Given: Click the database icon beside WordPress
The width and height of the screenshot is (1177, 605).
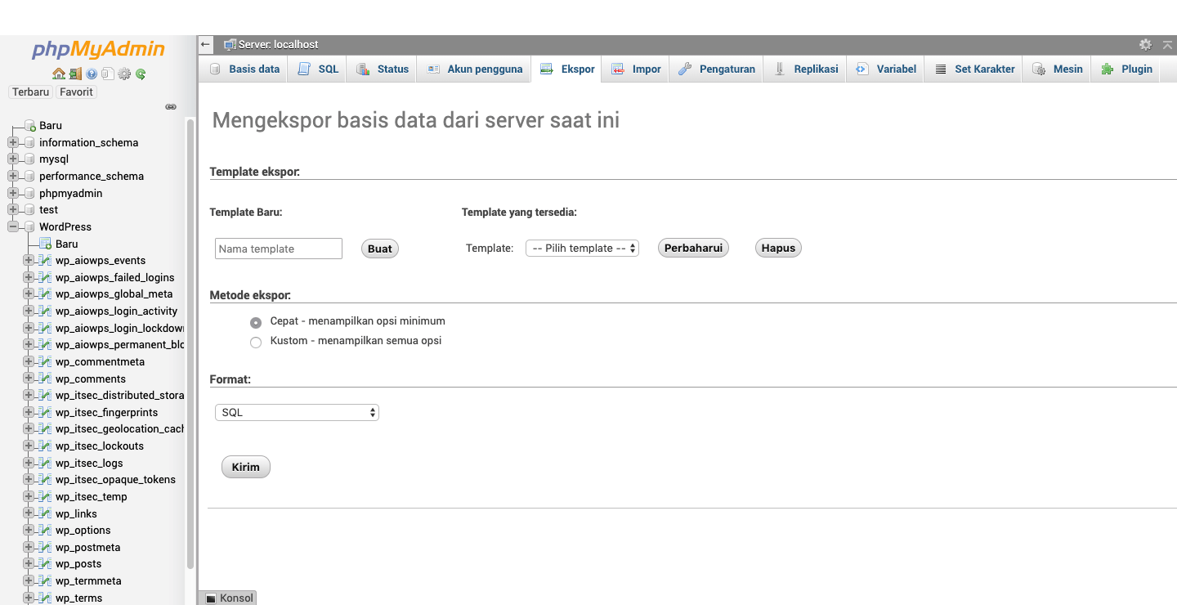Looking at the screenshot, I should [x=29, y=226].
